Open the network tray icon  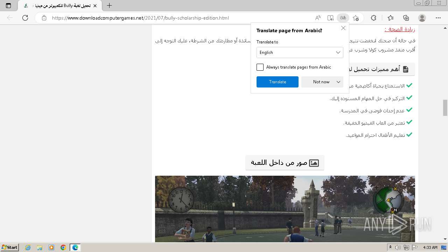(x=406, y=247)
